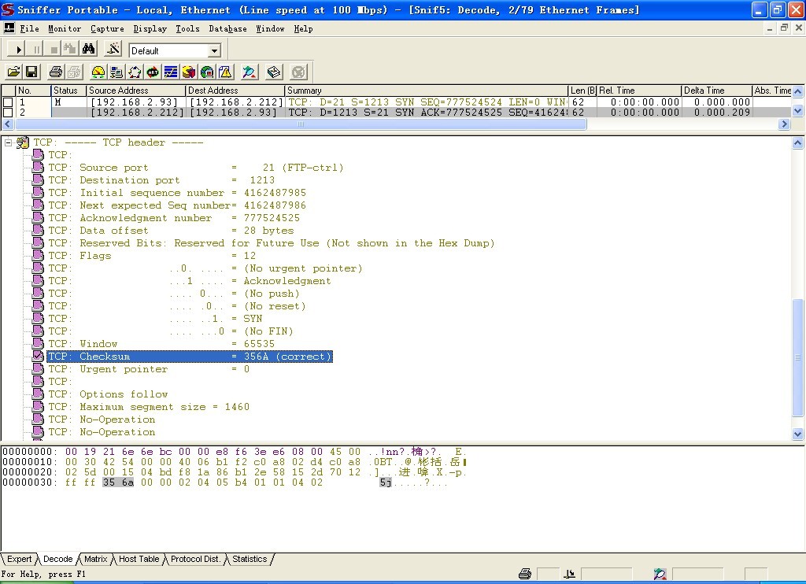The height and width of the screenshot is (584, 806).
Task: Click the packet list horizontal scrollbar thumb
Action: click(x=301, y=124)
